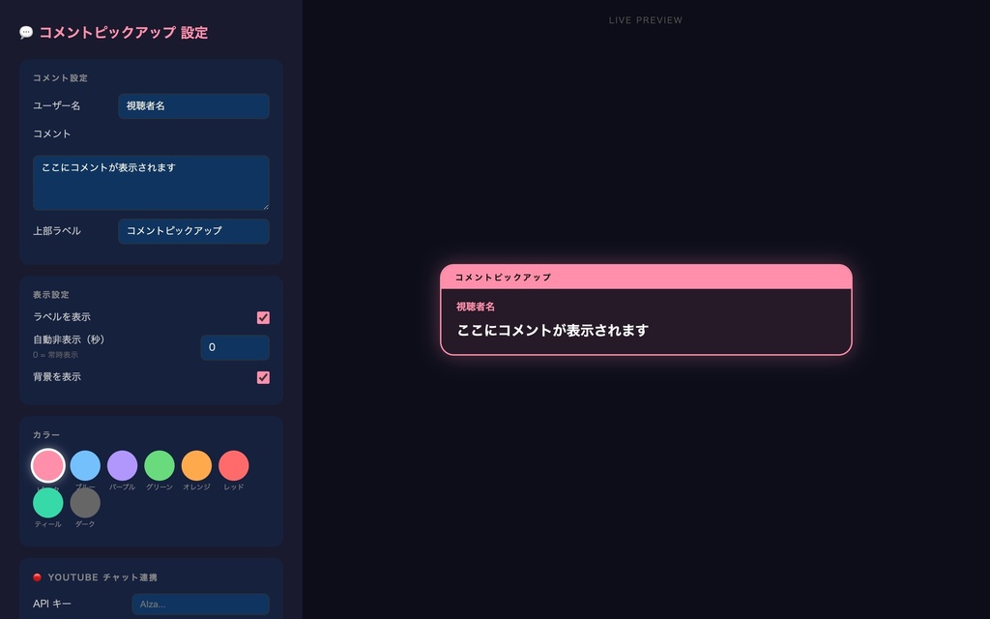Click the comment pickup preview card

tap(645, 311)
